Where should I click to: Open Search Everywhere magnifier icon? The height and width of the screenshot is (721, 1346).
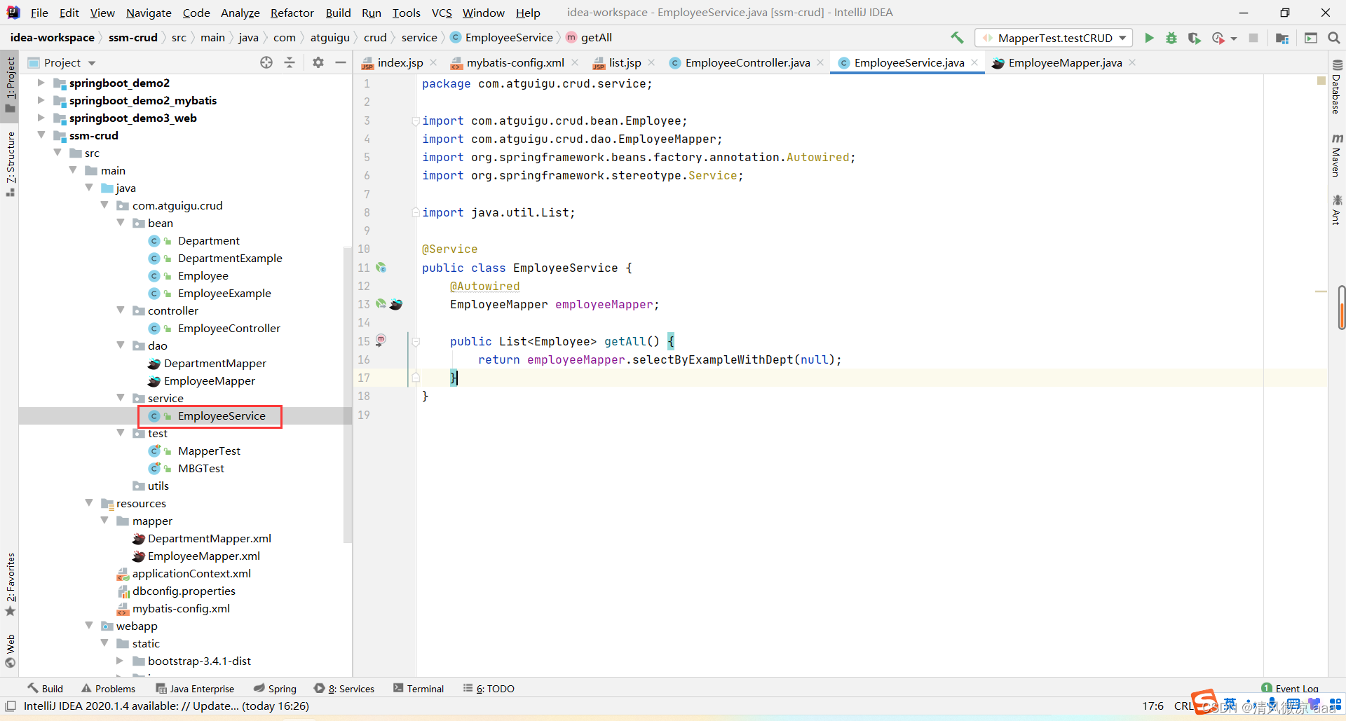pyautogui.click(x=1334, y=38)
